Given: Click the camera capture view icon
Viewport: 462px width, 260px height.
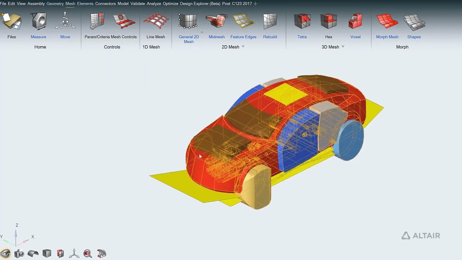Looking at the screenshot, I should [19, 253].
